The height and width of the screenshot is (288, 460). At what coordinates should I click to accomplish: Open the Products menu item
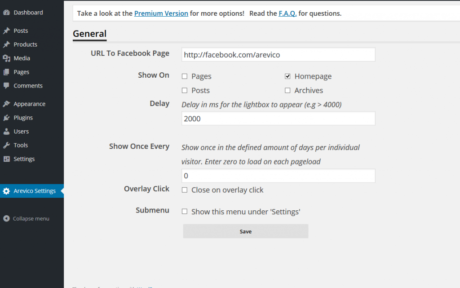point(25,44)
